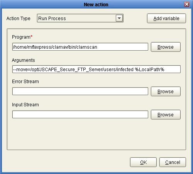Click the Program label
This screenshot has height=174, width=193.
[x=22, y=37]
